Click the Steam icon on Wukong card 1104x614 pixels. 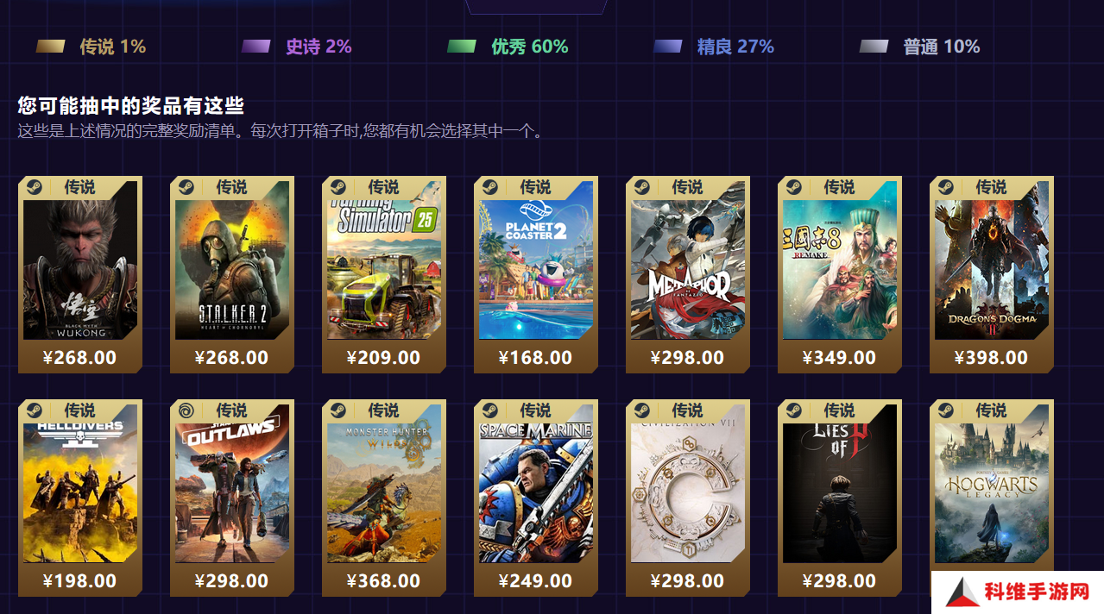click(x=34, y=186)
